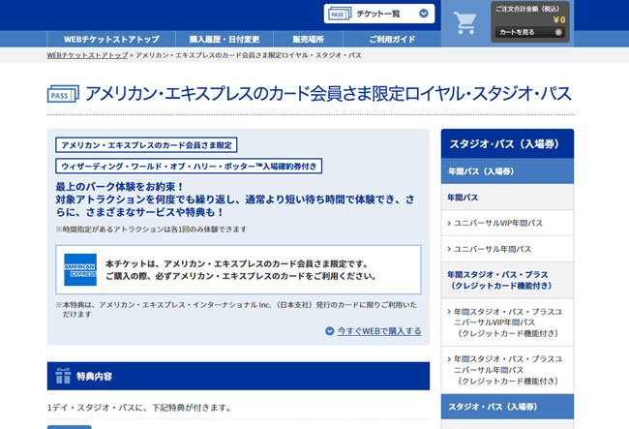The width and height of the screenshot is (629, 429).
Task: Open the ご利用ガイド menu tab
Action: (392, 39)
